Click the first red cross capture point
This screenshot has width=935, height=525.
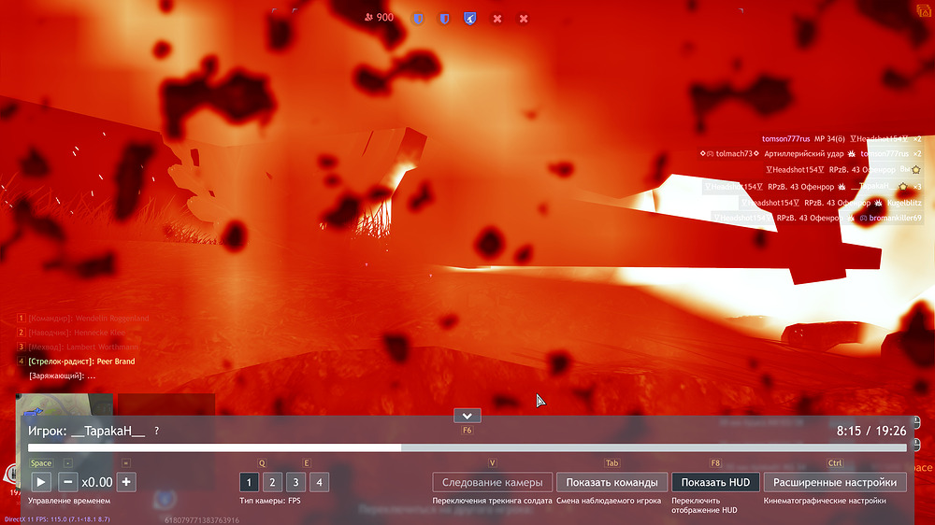point(496,19)
